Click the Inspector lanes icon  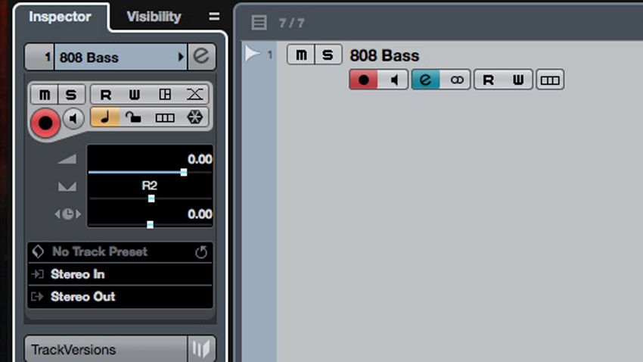(165, 117)
